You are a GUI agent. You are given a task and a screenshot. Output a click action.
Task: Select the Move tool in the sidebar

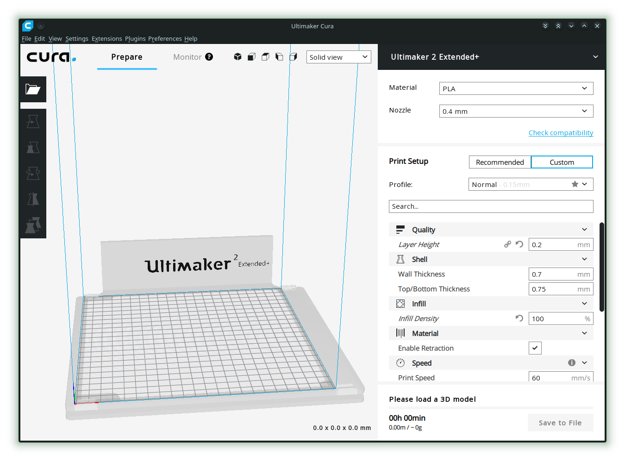pyautogui.click(x=33, y=121)
